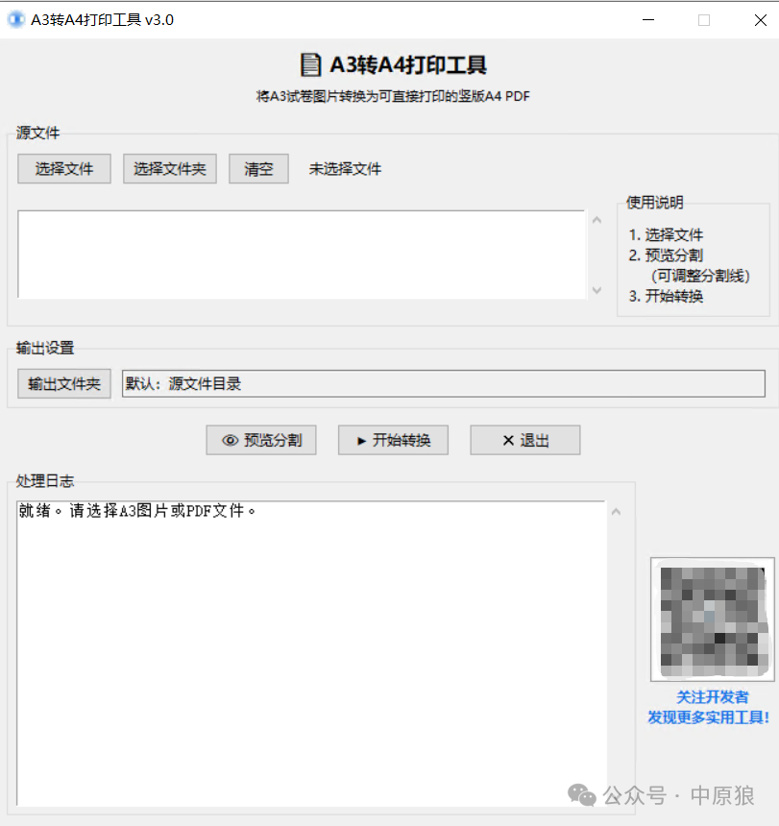Click the instruction 1. 选择文件
The width and height of the screenshot is (779, 826).
(x=666, y=234)
